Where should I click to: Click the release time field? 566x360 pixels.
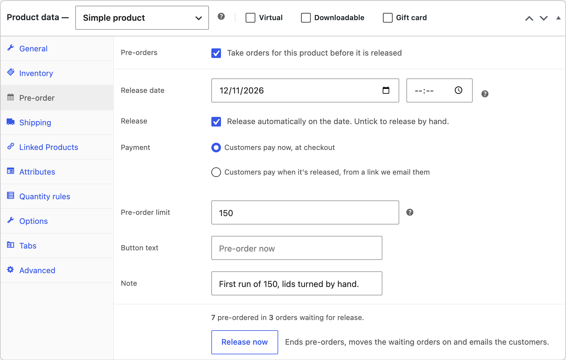click(x=440, y=90)
